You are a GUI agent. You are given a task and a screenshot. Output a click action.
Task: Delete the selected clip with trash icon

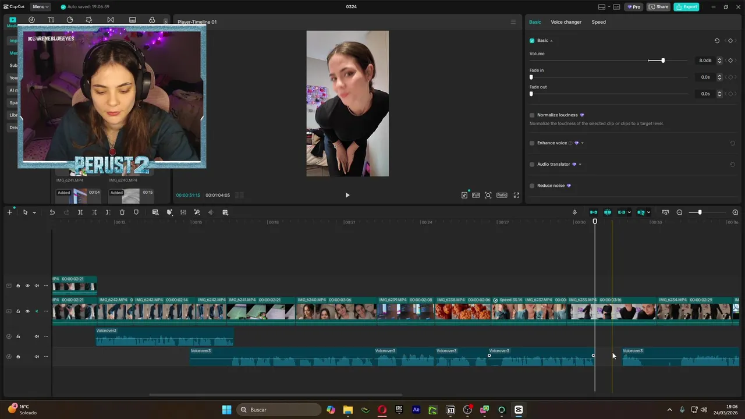[122, 212]
